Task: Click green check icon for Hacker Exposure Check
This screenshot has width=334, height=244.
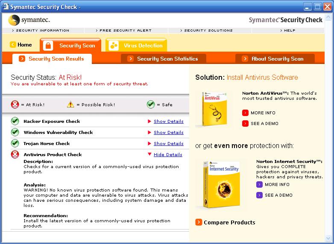Action: pyautogui.click(x=15, y=121)
